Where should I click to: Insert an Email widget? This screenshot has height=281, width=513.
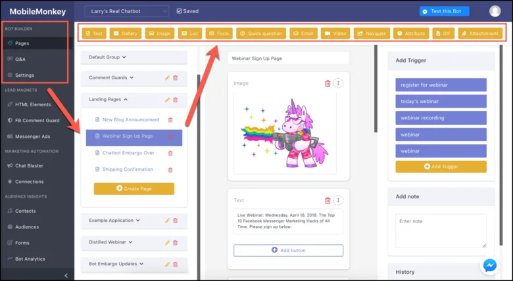click(303, 33)
